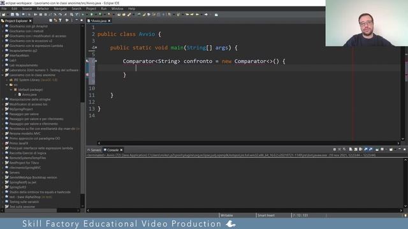This screenshot has width=408, height=229.
Task: Close the Console tab
Action: 121,150
